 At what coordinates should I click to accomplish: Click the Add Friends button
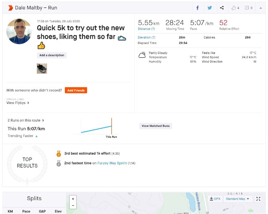pyautogui.click(x=76, y=90)
